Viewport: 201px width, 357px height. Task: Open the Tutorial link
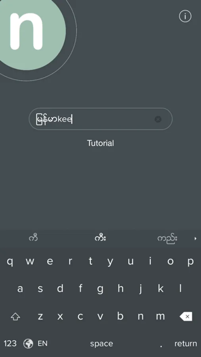(x=100, y=143)
